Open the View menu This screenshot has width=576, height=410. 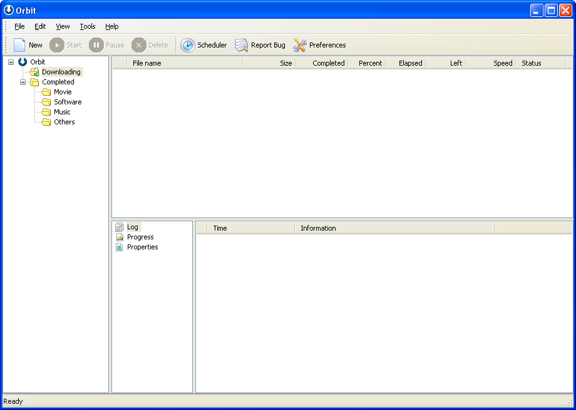pyautogui.click(x=63, y=26)
